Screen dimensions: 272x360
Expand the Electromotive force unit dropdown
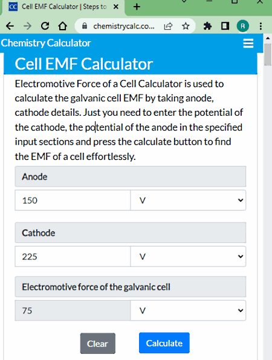pyautogui.click(x=188, y=310)
